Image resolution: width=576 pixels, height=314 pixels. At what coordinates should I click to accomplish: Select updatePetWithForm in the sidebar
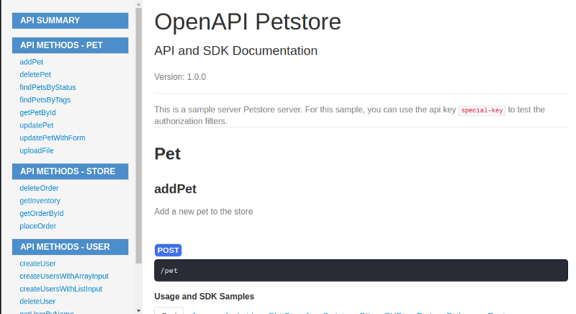(53, 138)
